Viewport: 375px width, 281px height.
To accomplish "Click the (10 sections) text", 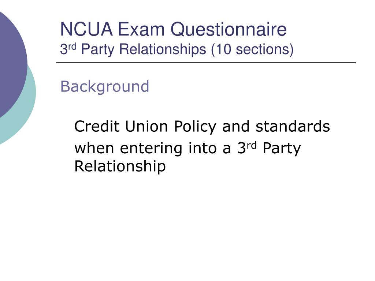I will pos(252,49).
